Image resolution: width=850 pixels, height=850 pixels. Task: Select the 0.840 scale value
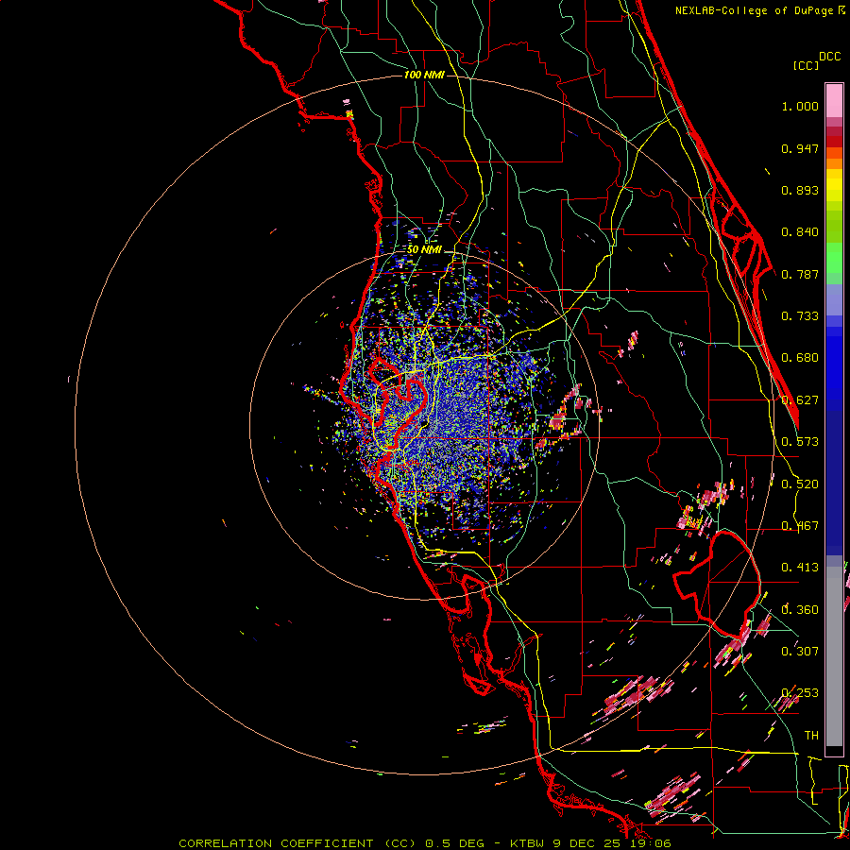800,232
